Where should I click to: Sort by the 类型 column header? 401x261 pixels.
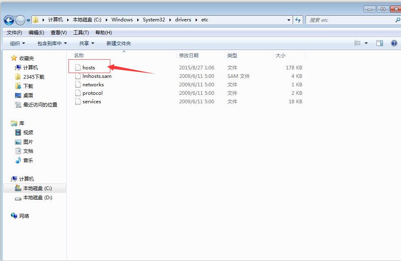pos(232,55)
